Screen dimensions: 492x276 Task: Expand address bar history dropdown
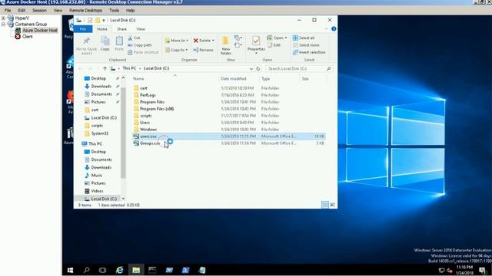(x=251, y=68)
